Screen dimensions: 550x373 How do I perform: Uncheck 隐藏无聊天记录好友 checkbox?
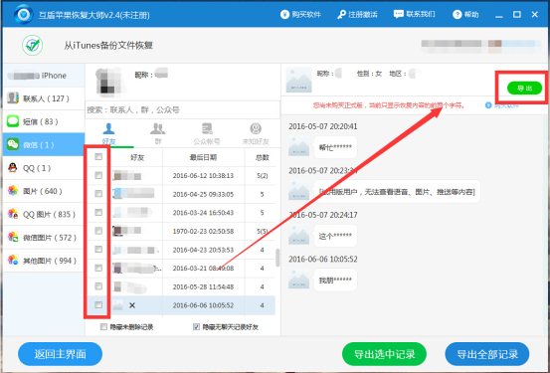tap(196, 326)
